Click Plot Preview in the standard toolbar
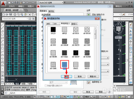Viewport: 134px width, 99px height. 18,14
